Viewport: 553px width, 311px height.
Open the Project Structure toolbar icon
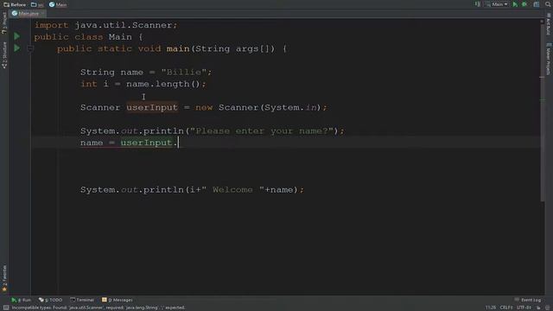coord(537,4)
